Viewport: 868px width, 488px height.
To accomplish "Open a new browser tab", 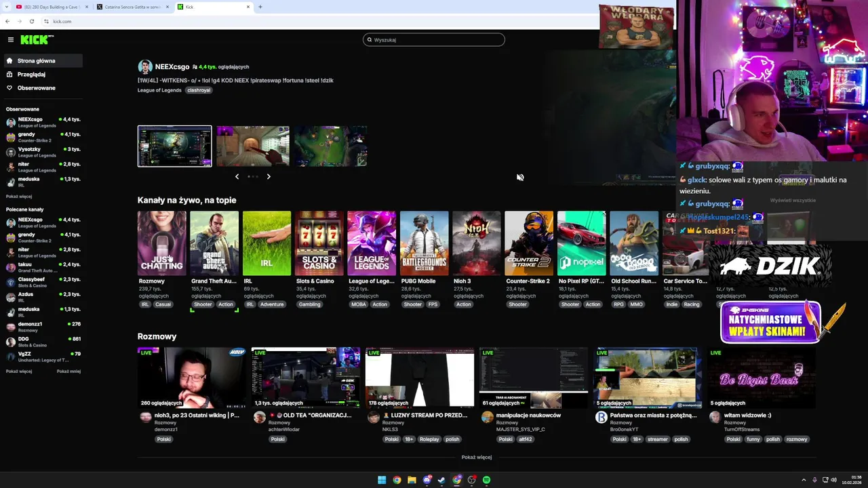I will [x=260, y=7].
